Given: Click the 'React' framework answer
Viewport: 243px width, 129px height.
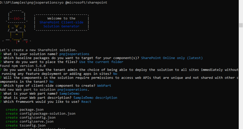Looking at the screenshot, I should (x=86, y=102).
